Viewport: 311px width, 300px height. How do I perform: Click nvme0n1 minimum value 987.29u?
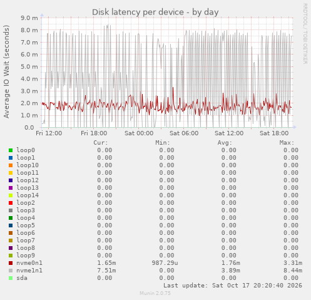[x=165, y=263]
